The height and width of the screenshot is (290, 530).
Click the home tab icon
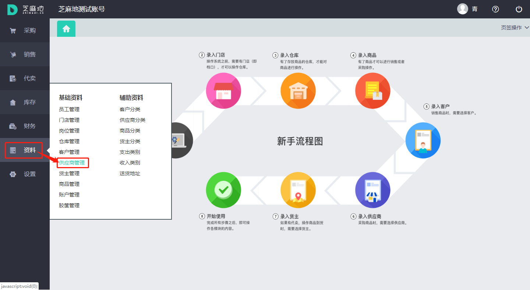coord(66,29)
